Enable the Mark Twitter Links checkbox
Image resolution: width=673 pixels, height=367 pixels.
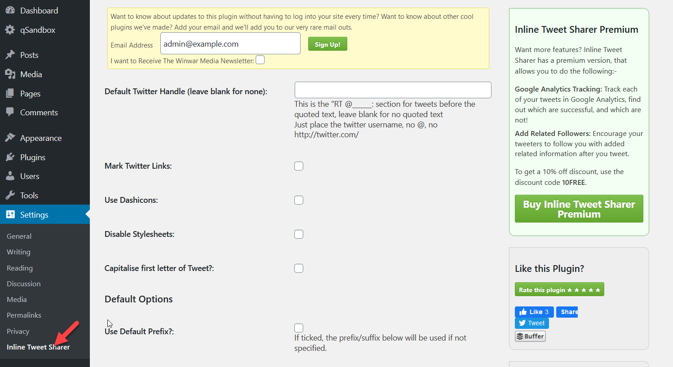tap(299, 166)
